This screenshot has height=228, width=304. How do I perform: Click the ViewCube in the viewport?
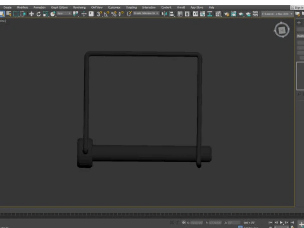[x=282, y=30]
